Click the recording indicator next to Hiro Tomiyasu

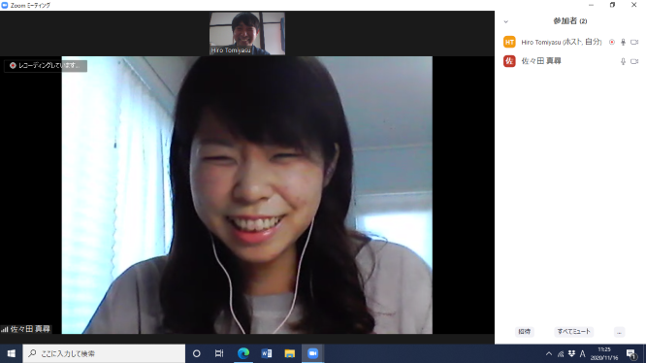pos(612,42)
